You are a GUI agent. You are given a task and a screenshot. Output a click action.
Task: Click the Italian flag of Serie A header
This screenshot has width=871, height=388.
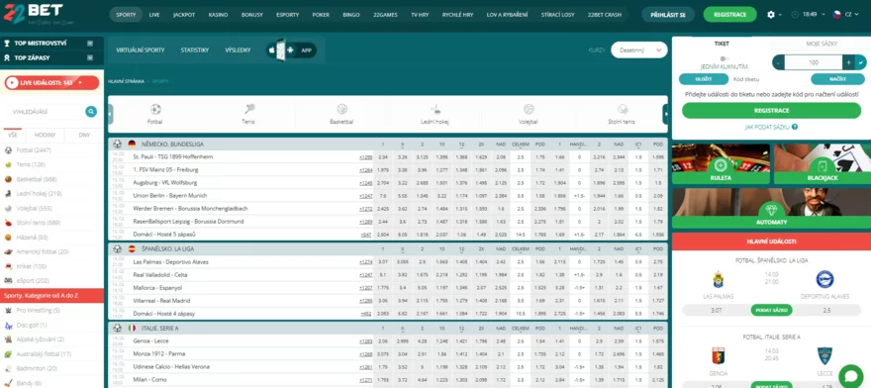click(132, 328)
